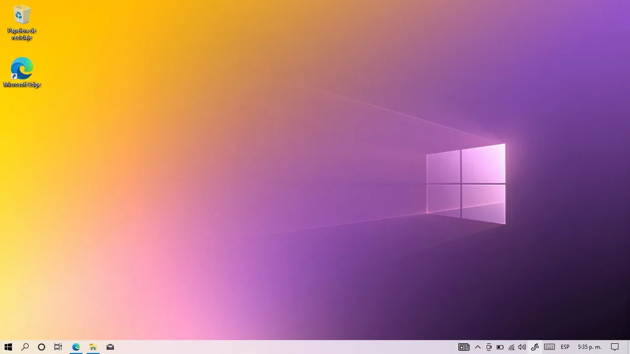The height and width of the screenshot is (354, 630).
Task: Open Task View on the taskbar
Action: [x=58, y=347]
